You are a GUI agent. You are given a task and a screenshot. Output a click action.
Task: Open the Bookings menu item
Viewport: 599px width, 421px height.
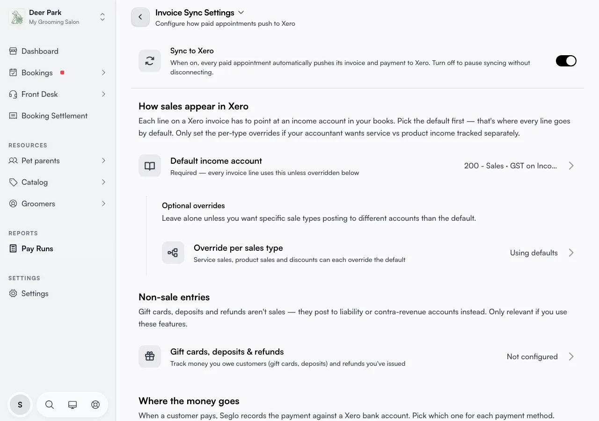[58, 73]
